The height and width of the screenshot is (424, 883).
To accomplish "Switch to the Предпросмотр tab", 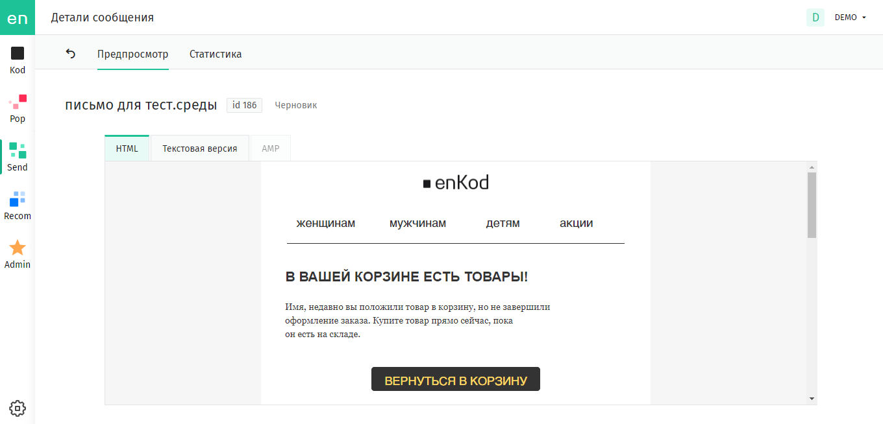I will (133, 54).
